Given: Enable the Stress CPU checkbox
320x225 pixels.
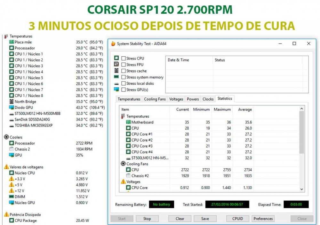Looking at the screenshot, I should [x=124, y=58].
